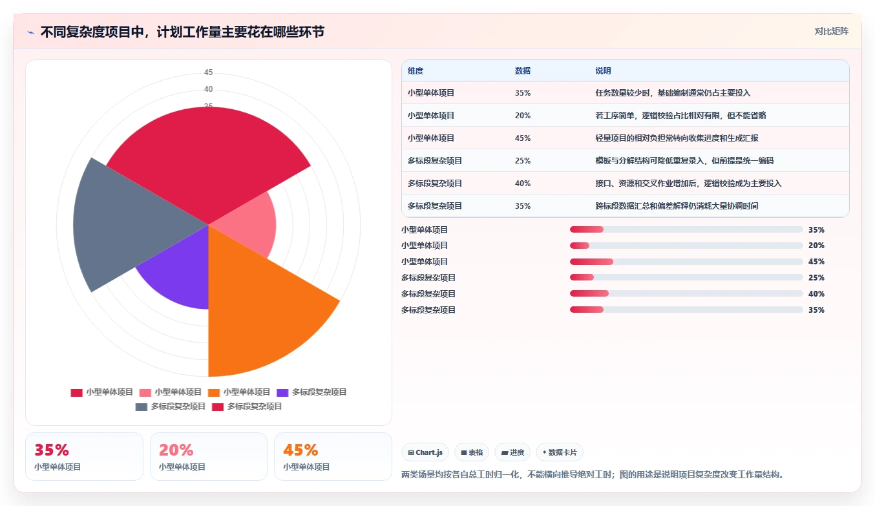Open the 20% 小型单体项目 data card
This screenshot has width=875, height=506.
tap(209, 457)
